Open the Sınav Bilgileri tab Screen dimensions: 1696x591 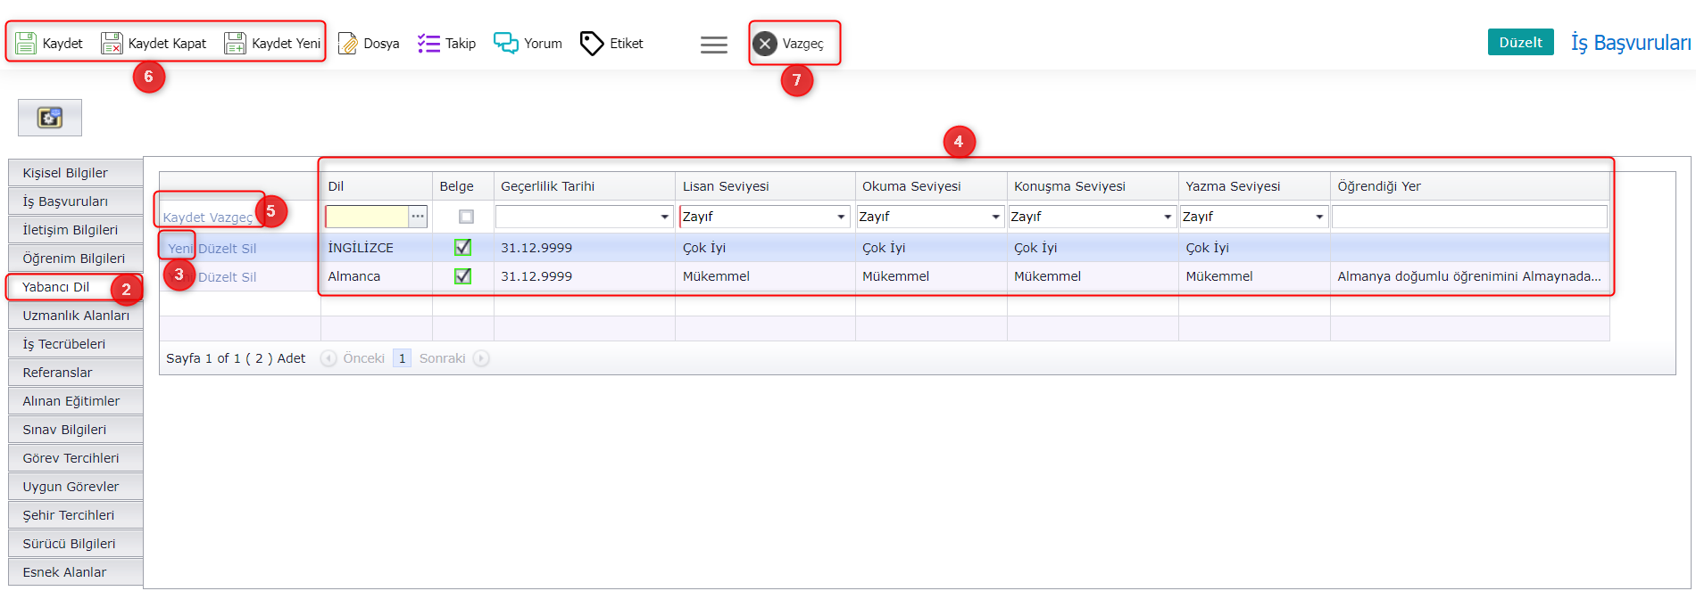(76, 430)
